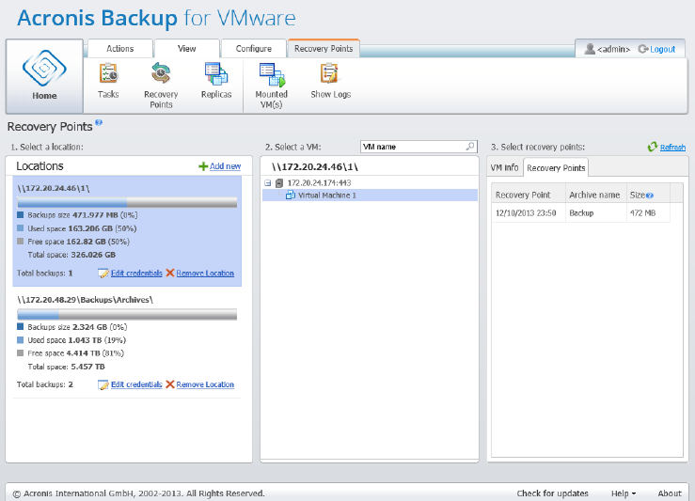Click the Archive name column header
695x501 pixels.
coord(595,195)
